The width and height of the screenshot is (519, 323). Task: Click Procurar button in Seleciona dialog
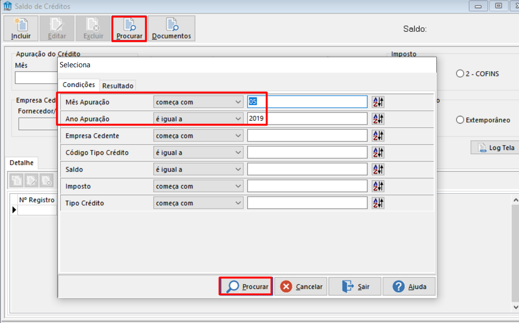(x=246, y=286)
